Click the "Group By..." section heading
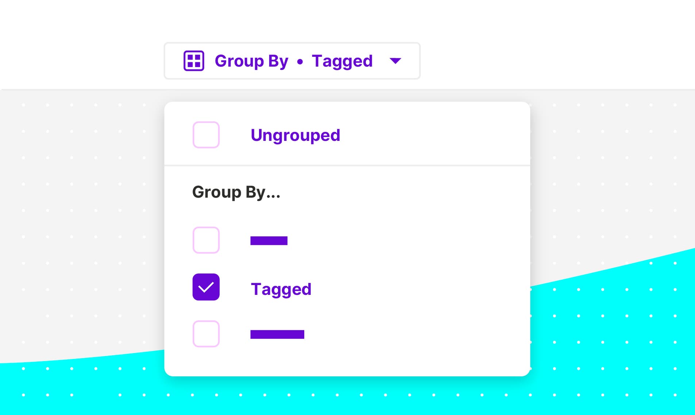The width and height of the screenshot is (695, 415). (236, 192)
